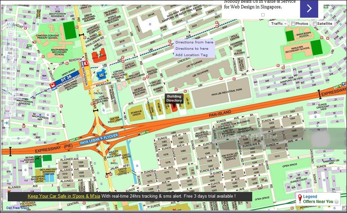Choose Directions from here
Screen dimensions: 347x213
[194, 42]
